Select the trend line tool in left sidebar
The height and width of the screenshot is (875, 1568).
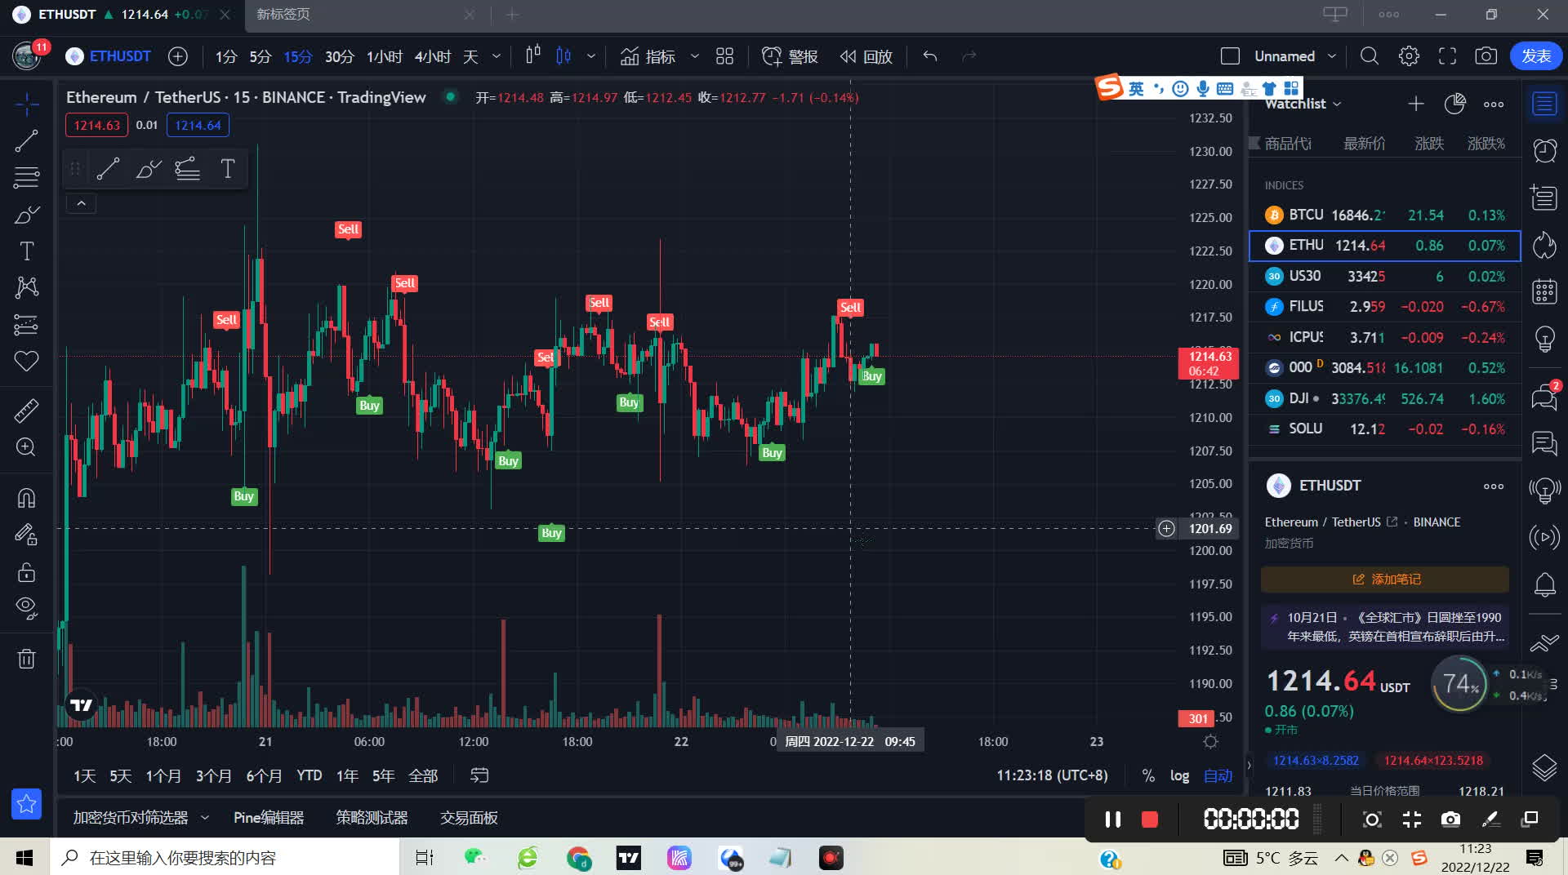(26, 140)
